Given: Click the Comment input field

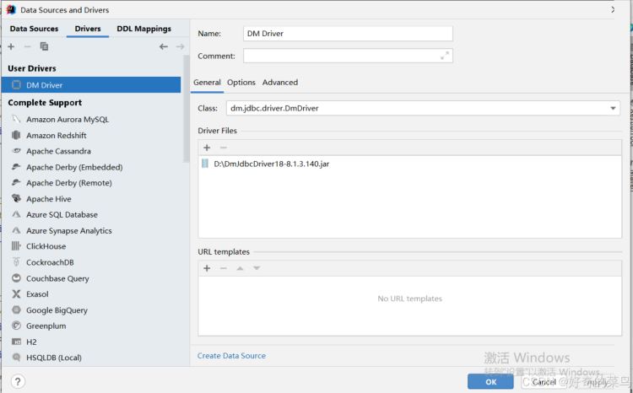Looking at the screenshot, I should pos(348,56).
